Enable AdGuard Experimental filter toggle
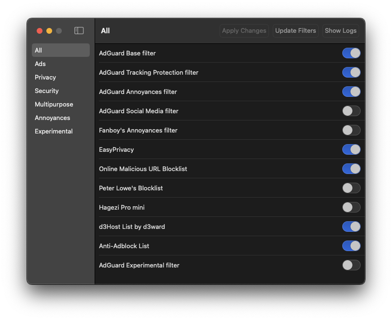 click(x=351, y=265)
